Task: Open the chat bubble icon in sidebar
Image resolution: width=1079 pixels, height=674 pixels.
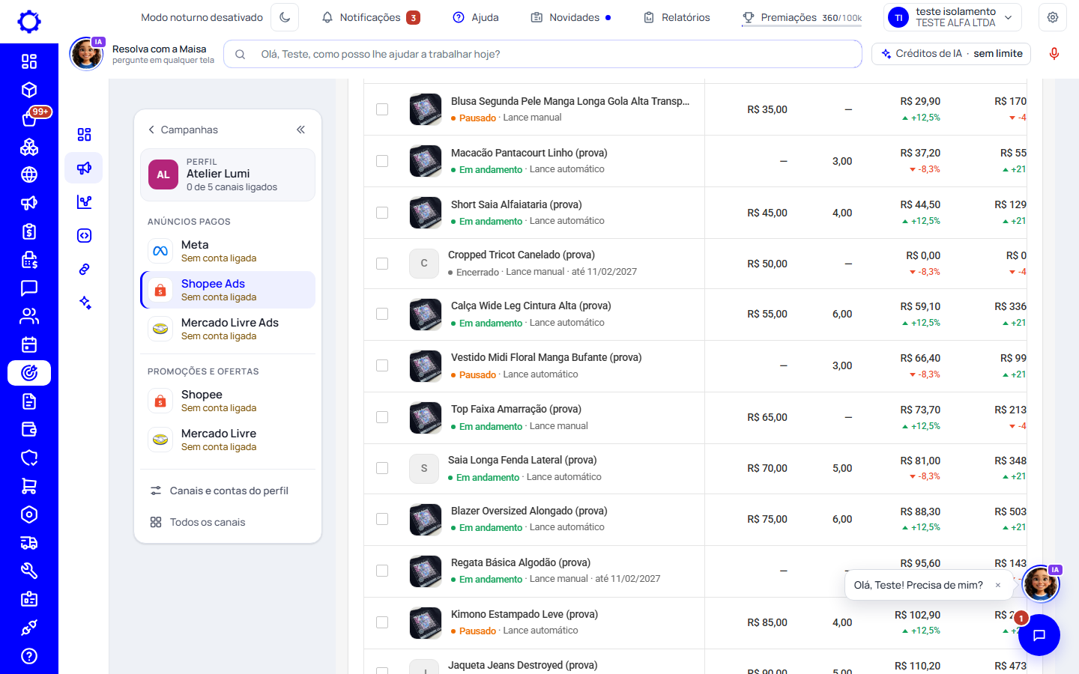Action: coord(29,288)
